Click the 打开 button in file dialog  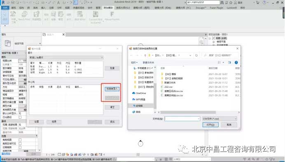tap(210, 124)
